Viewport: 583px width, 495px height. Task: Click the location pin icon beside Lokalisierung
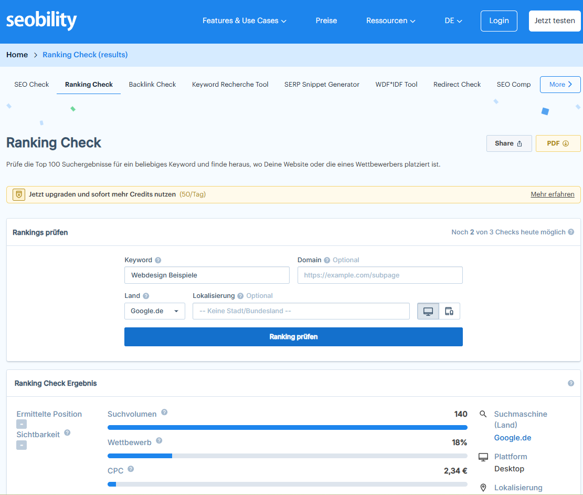(483, 488)
